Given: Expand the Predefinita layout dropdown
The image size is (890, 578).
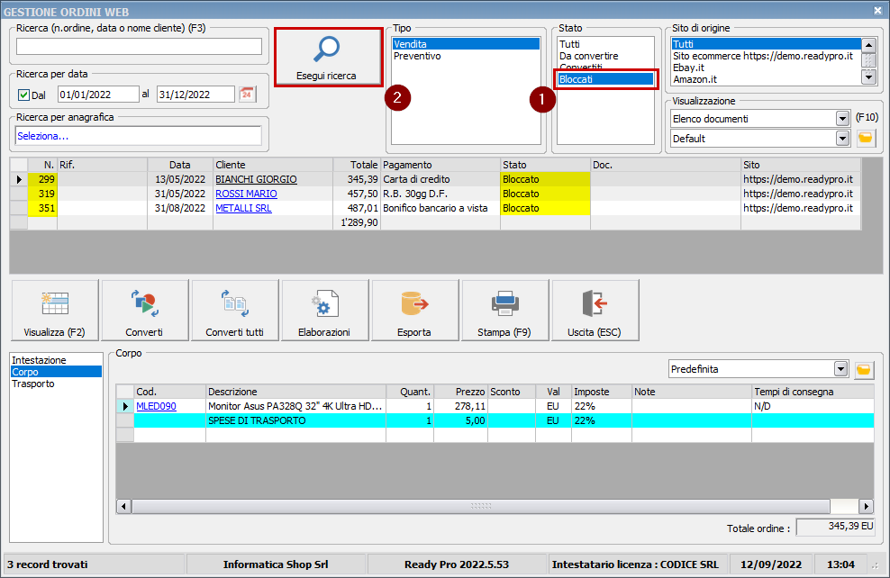Looking at the screenshot, I should coord(840,369).
